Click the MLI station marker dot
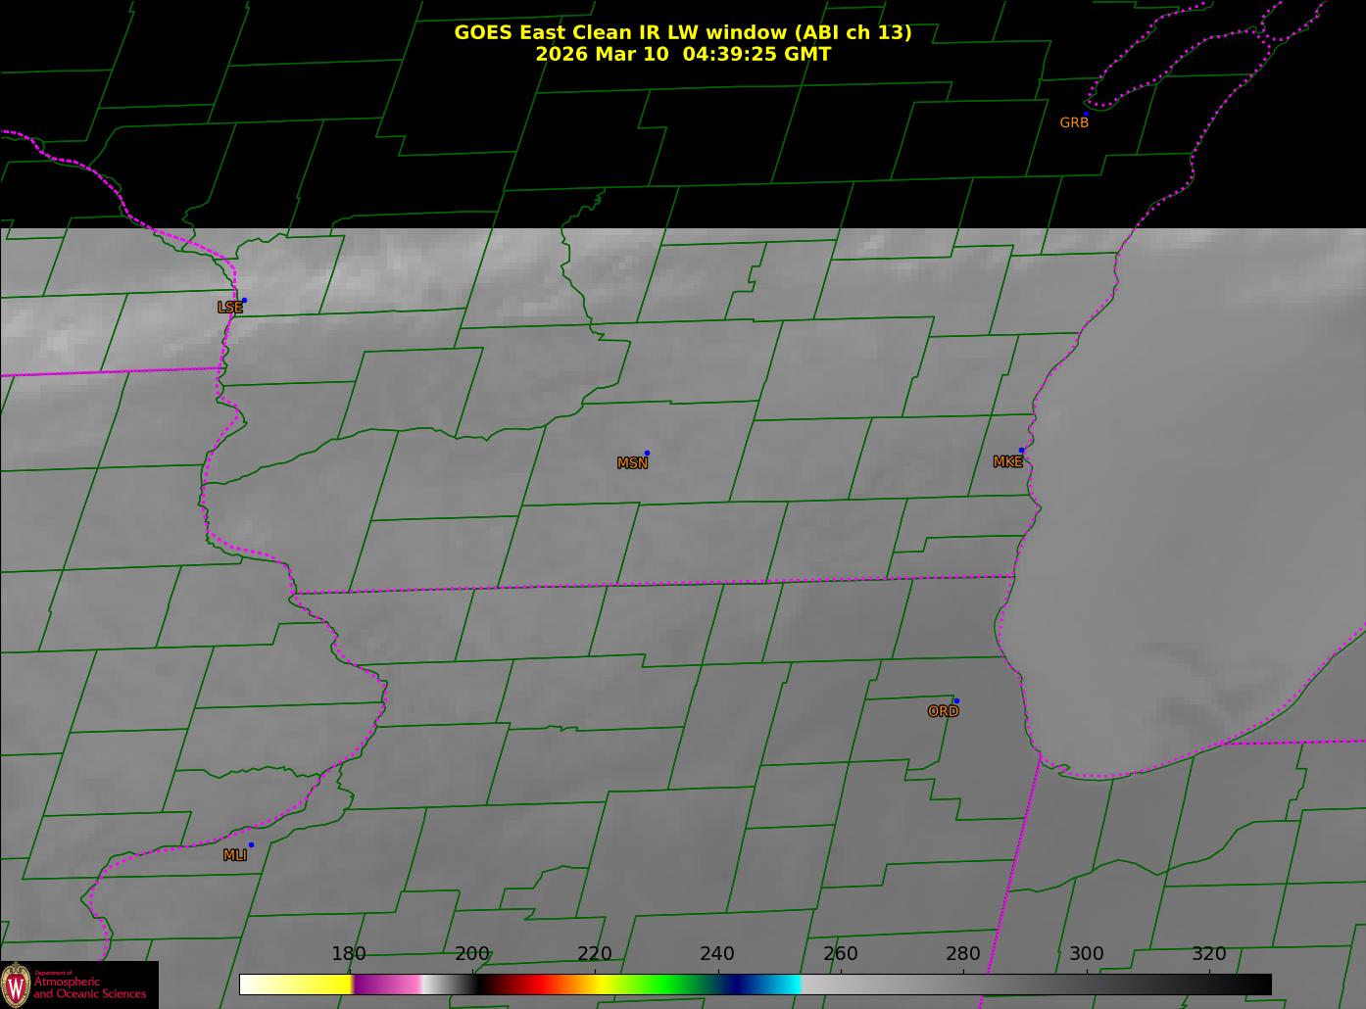This screenshot has height=1009, width=1366. pyautogui.click(x=251, y=844)
